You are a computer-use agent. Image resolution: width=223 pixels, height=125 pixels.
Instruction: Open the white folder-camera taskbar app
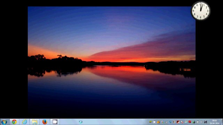[55, 122]
